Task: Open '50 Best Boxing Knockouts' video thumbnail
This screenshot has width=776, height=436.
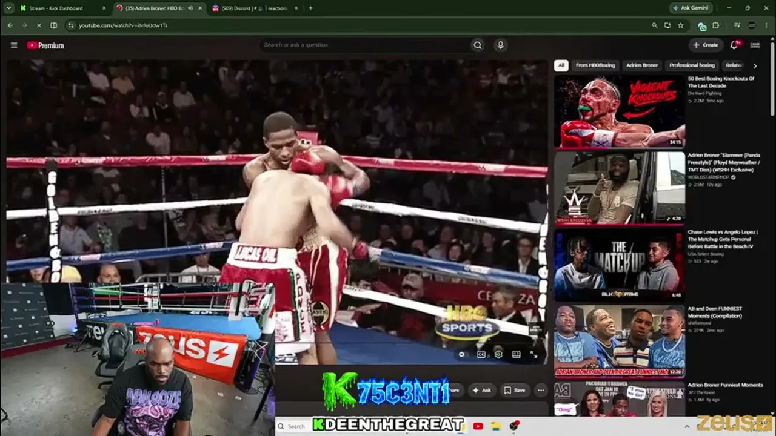Action: pyautogui.click(x=620, y=111)
